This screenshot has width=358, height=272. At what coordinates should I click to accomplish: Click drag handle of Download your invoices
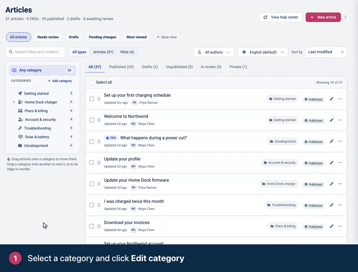click(99, 226)
